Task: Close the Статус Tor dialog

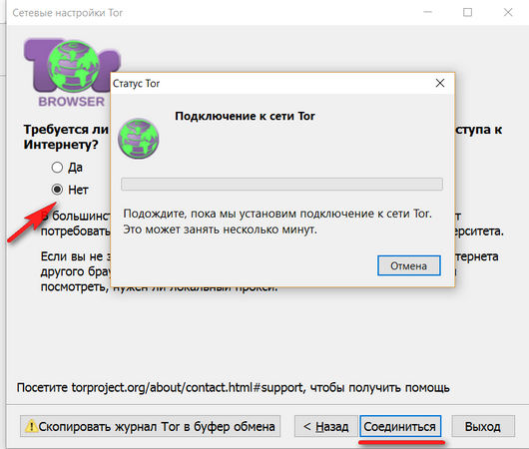Action: [439, 83]
